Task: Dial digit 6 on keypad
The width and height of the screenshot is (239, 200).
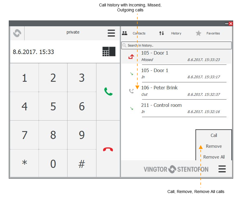Action: point(82,106)
